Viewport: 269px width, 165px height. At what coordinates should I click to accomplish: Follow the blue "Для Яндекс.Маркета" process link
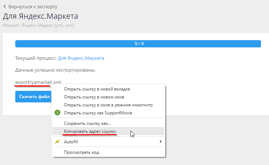click(x=81, y=58)
